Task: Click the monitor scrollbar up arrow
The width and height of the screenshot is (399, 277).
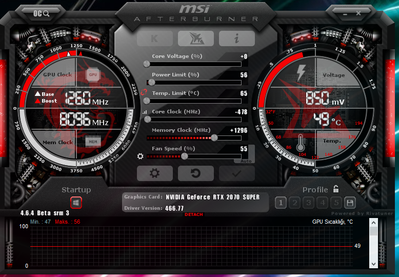Action: pos(373,223)
